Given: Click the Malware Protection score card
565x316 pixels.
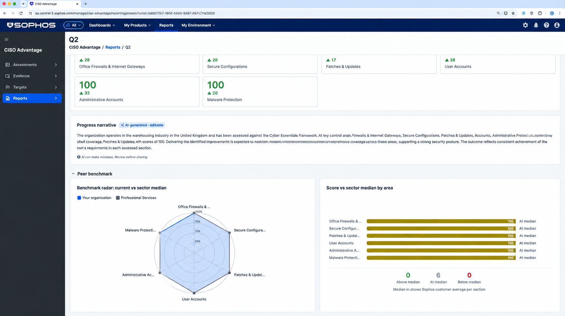Looking at the screenshot, I should pyautogui.click(x=260, y=92).
